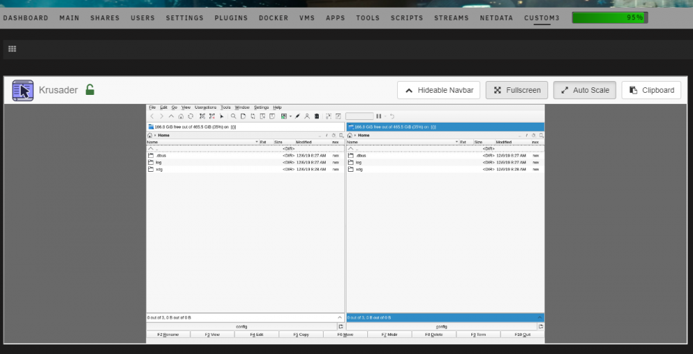Open the Tools menu in Krusader
Image resolution: width=693 pixels, height=354 pixels.
pyautogui.click(x=225, y=107)
